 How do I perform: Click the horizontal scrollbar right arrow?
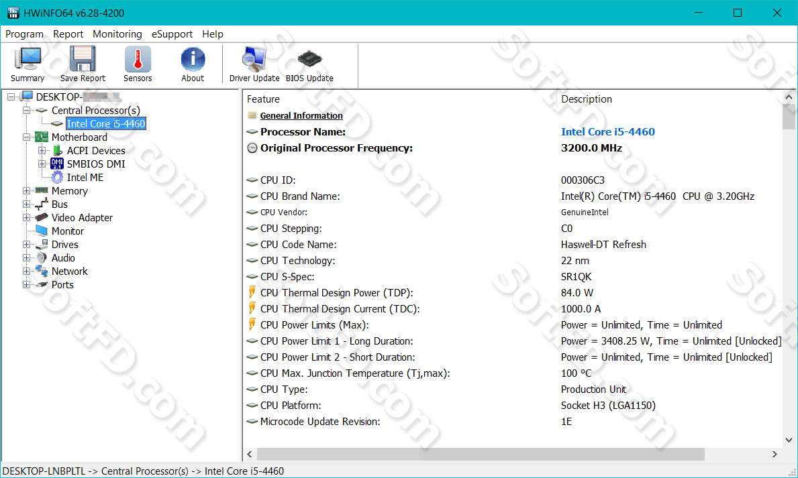(775, 454)
